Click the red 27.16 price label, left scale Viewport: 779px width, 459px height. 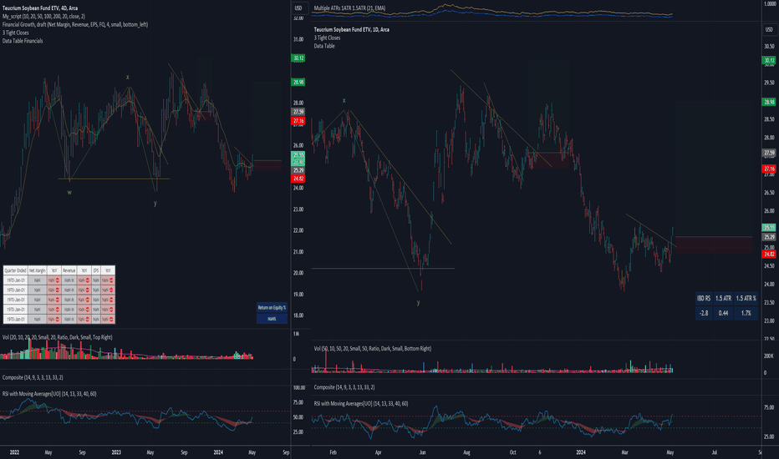coord(298,120)
